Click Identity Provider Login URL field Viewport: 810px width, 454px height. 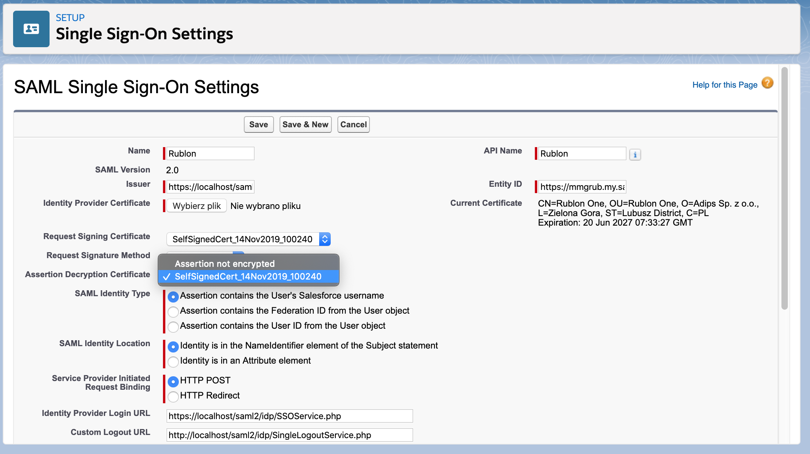tap(289, 416)
